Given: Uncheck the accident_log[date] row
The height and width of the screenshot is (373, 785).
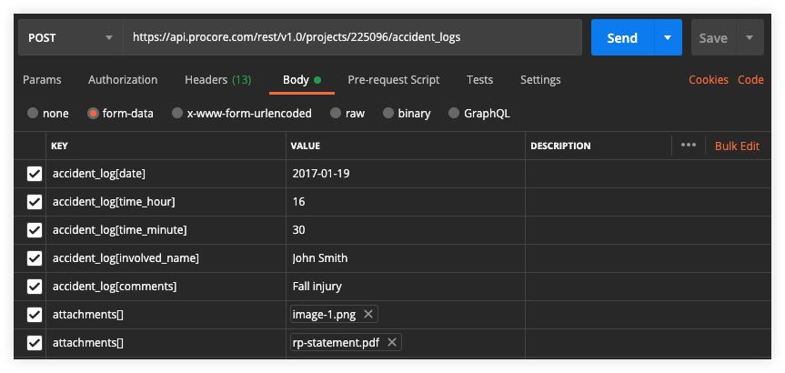Looking at the screenshot, I should pyautogui.click(x=34, y=174).
